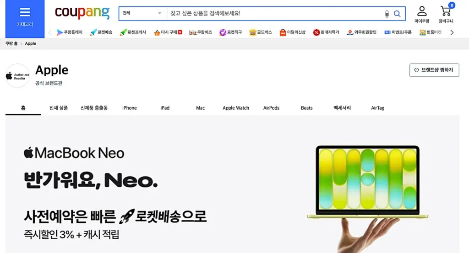Viewport: 469px width, 253px height.
Task: Open 판매자특가 shortcut
Action: click(326, 32)
